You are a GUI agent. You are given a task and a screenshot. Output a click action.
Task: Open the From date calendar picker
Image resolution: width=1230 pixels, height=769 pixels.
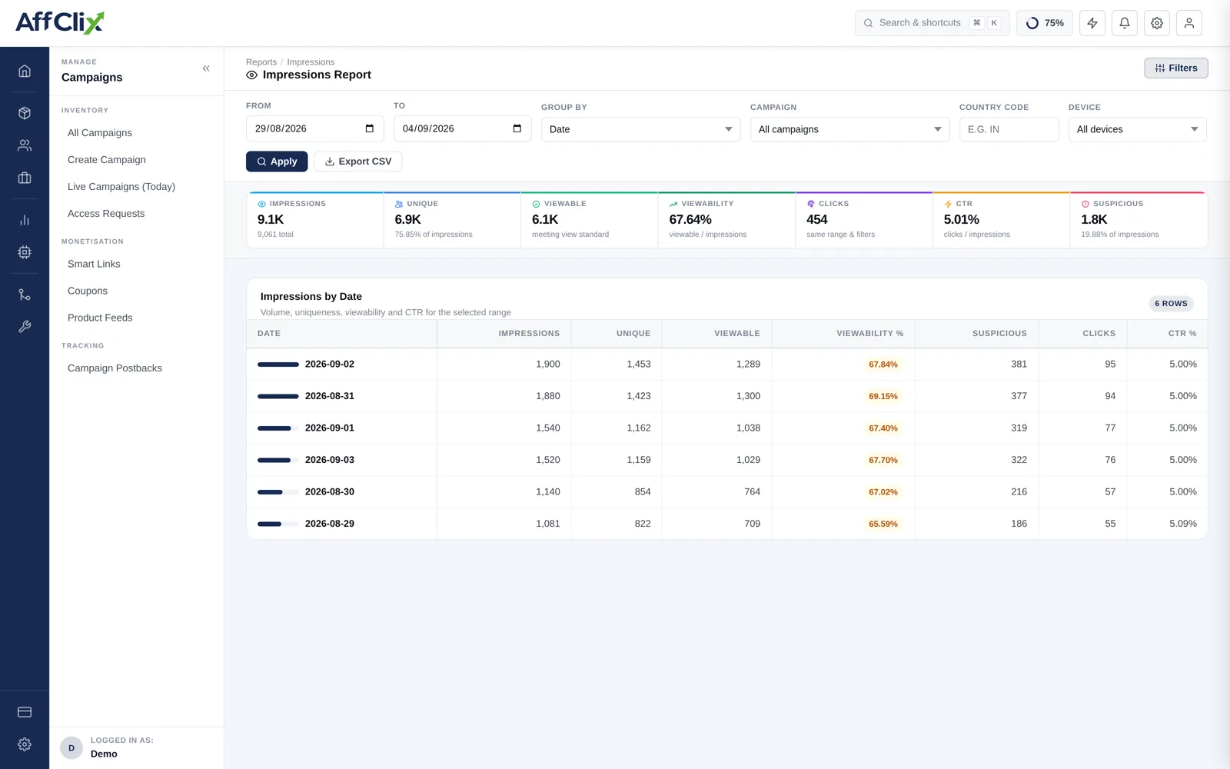(370, 128)
